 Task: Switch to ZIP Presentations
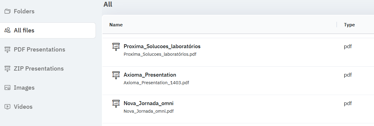point(39,69)
